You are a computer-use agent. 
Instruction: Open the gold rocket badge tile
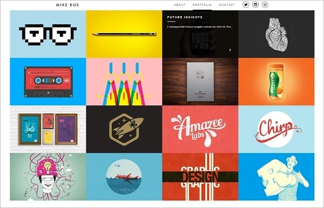pos(124,129)
